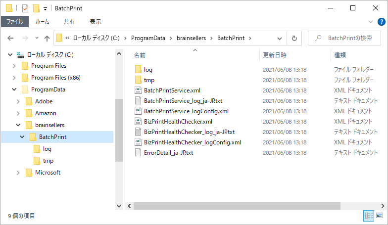Select ローカル ディスク (C:) in navigation tree

(x=50, y=54)
